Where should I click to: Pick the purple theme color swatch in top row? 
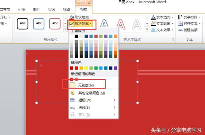point(106,36)
